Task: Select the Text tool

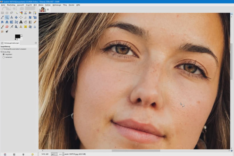Action: click(21, 22)
